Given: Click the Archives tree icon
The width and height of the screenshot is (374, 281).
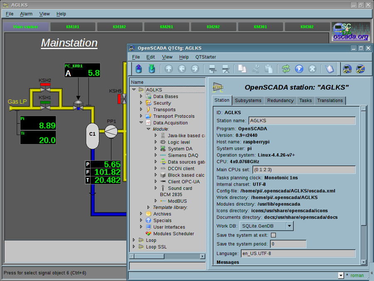Looking at the screenshot, I should pos(148,214).
